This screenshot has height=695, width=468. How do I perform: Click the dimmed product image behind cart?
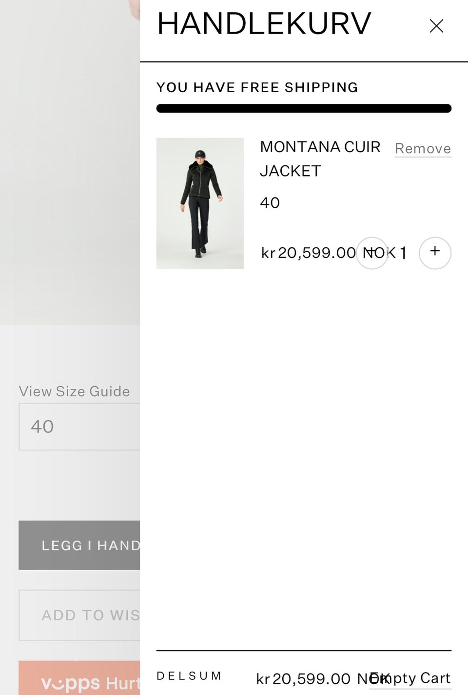[x=70, y=162]
